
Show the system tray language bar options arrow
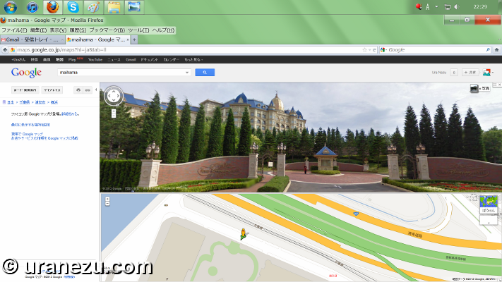point(436,7)
